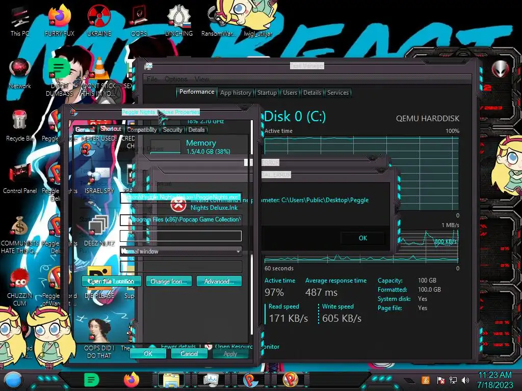
Task: Open the Run dropdown showing Normal window
Action: [x=181, y=252]
